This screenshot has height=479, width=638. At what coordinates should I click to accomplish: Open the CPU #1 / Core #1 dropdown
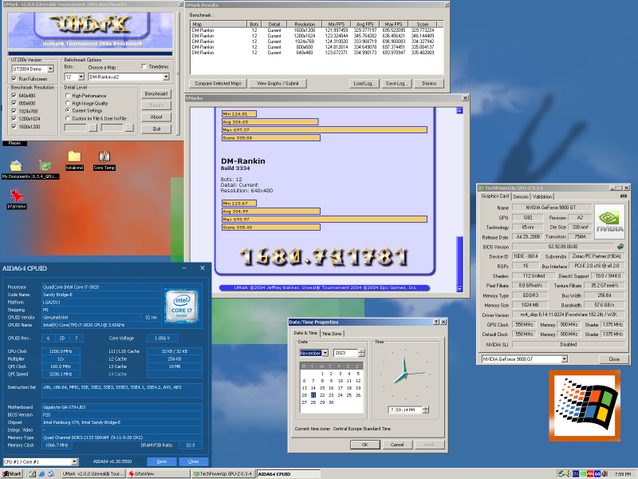click(74, 461)
